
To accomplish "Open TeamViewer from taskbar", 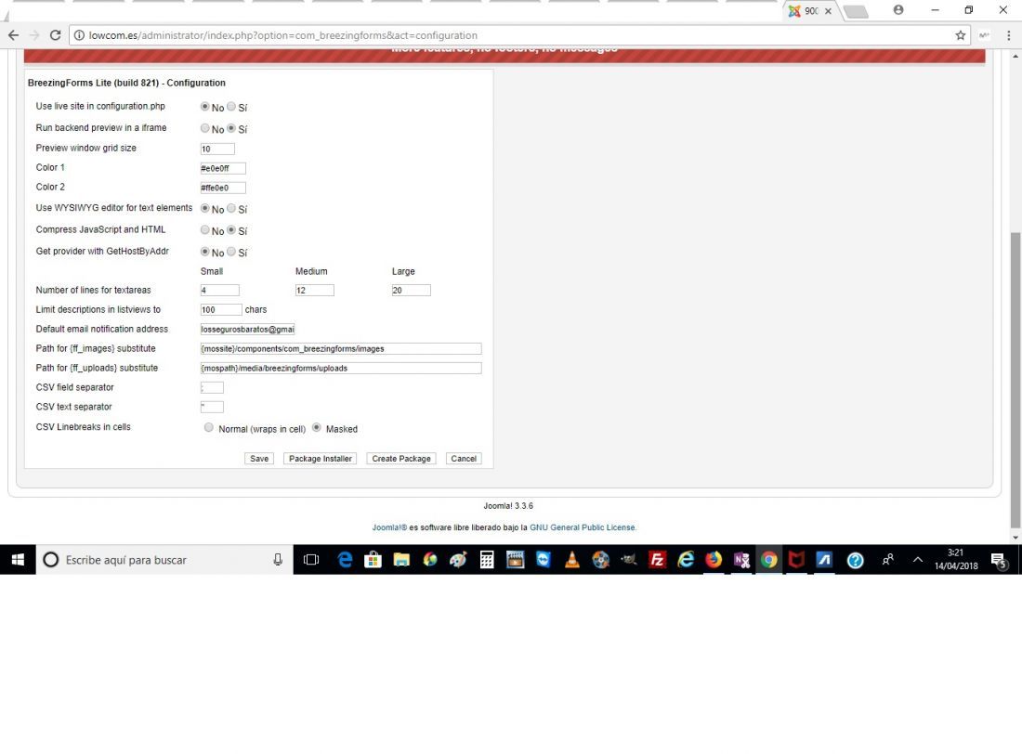I will 544,560.
